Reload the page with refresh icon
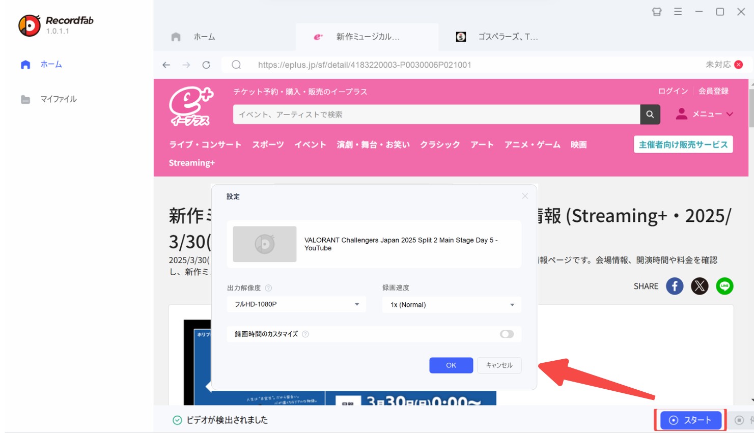The height and width of the screenshot is (433, 754). click(x=206, y=65)
